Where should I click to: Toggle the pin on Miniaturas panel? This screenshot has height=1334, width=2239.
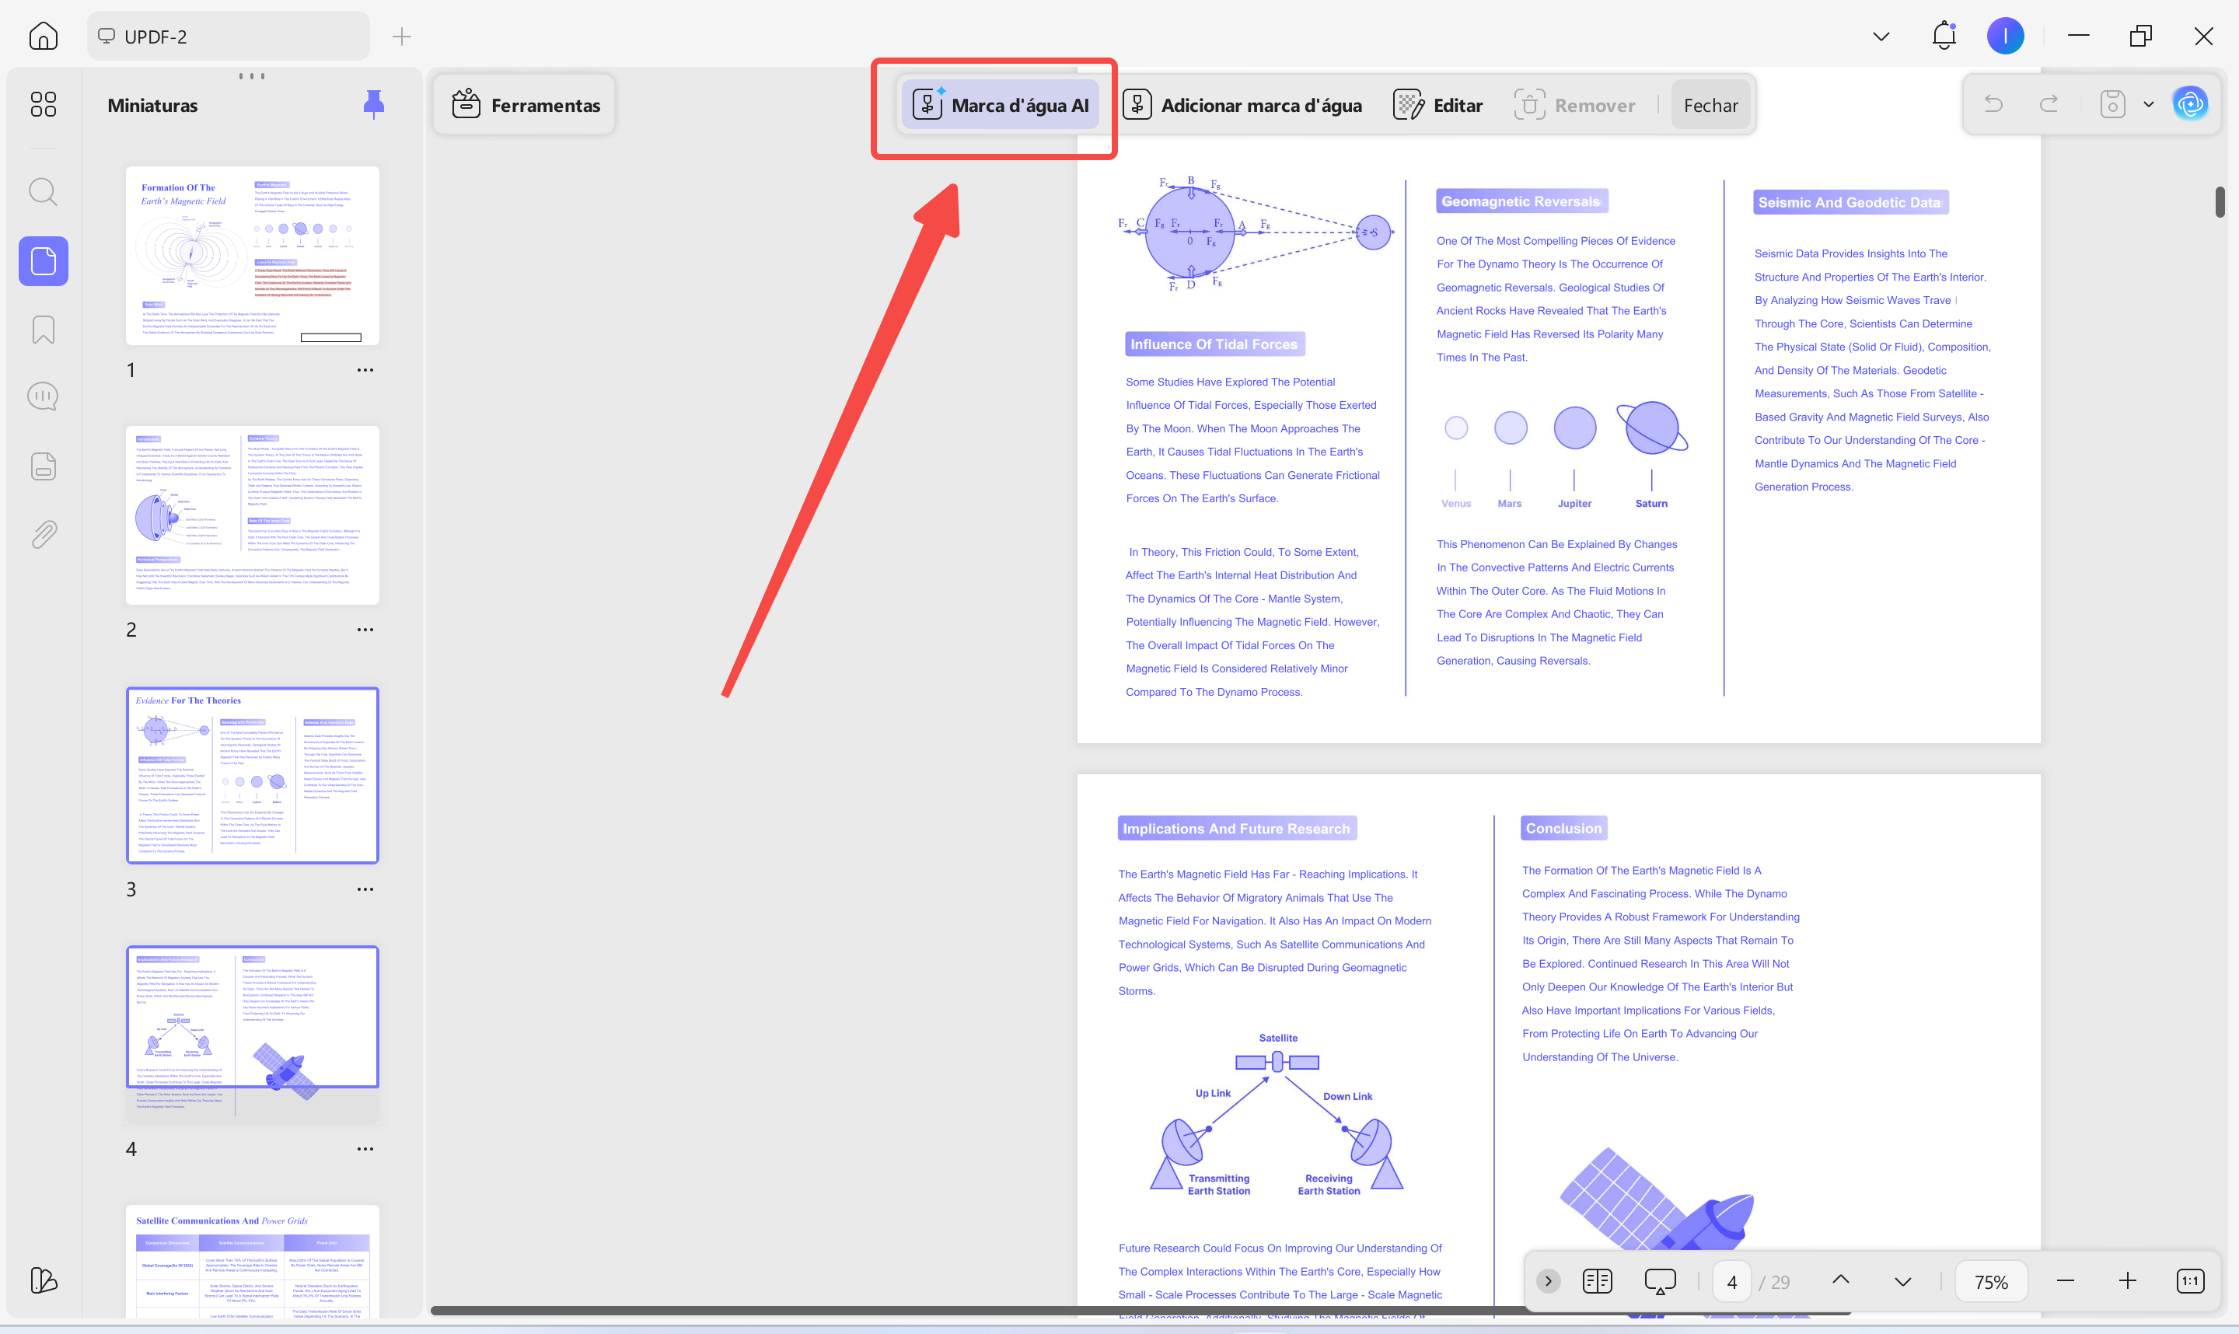pyautogui.click(x=374, y=104)
